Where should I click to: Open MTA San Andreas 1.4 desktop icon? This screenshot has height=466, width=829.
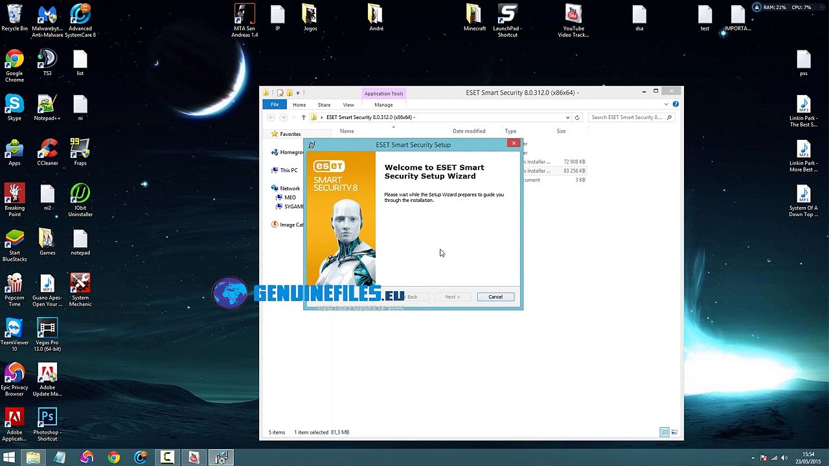245,21
